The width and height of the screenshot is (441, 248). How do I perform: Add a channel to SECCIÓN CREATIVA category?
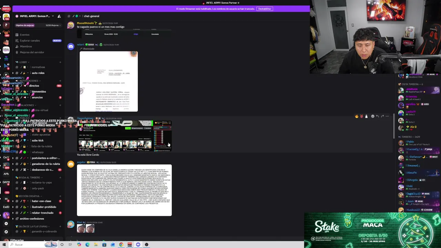pos(60,196)
